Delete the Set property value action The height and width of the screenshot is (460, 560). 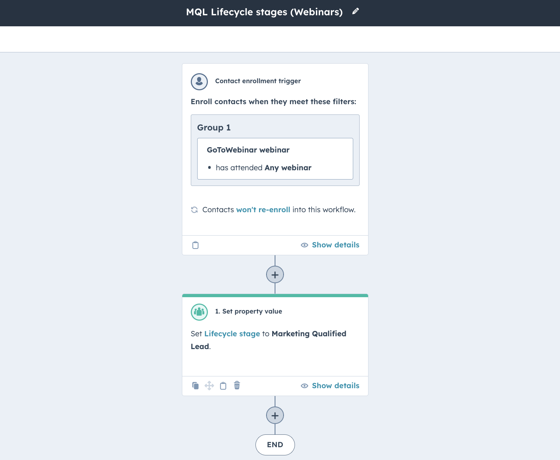point(237,385)
